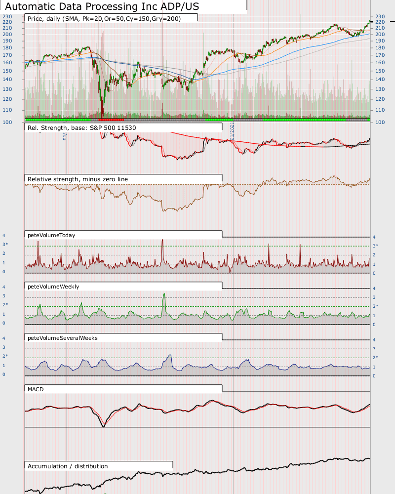Select the 'Relative strength, minus zero line' label

(x=78, y=179)
